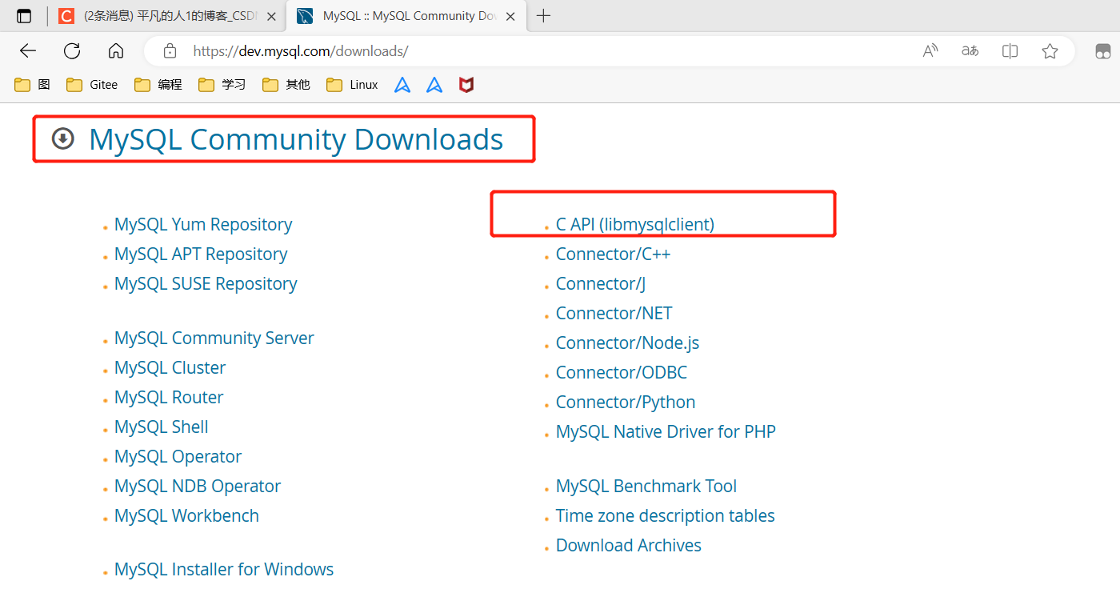Open MySQL Community Server link

click(214, 339)
